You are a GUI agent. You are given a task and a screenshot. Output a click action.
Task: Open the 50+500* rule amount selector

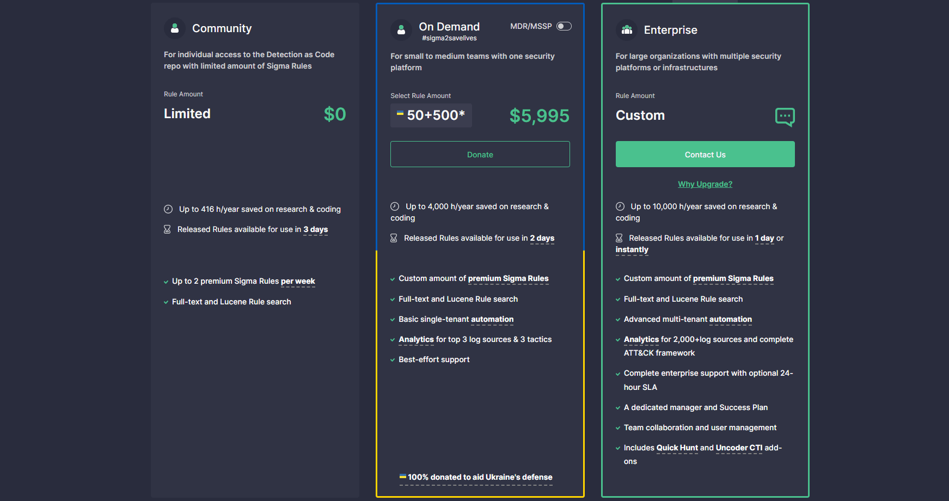coord(431,115)
